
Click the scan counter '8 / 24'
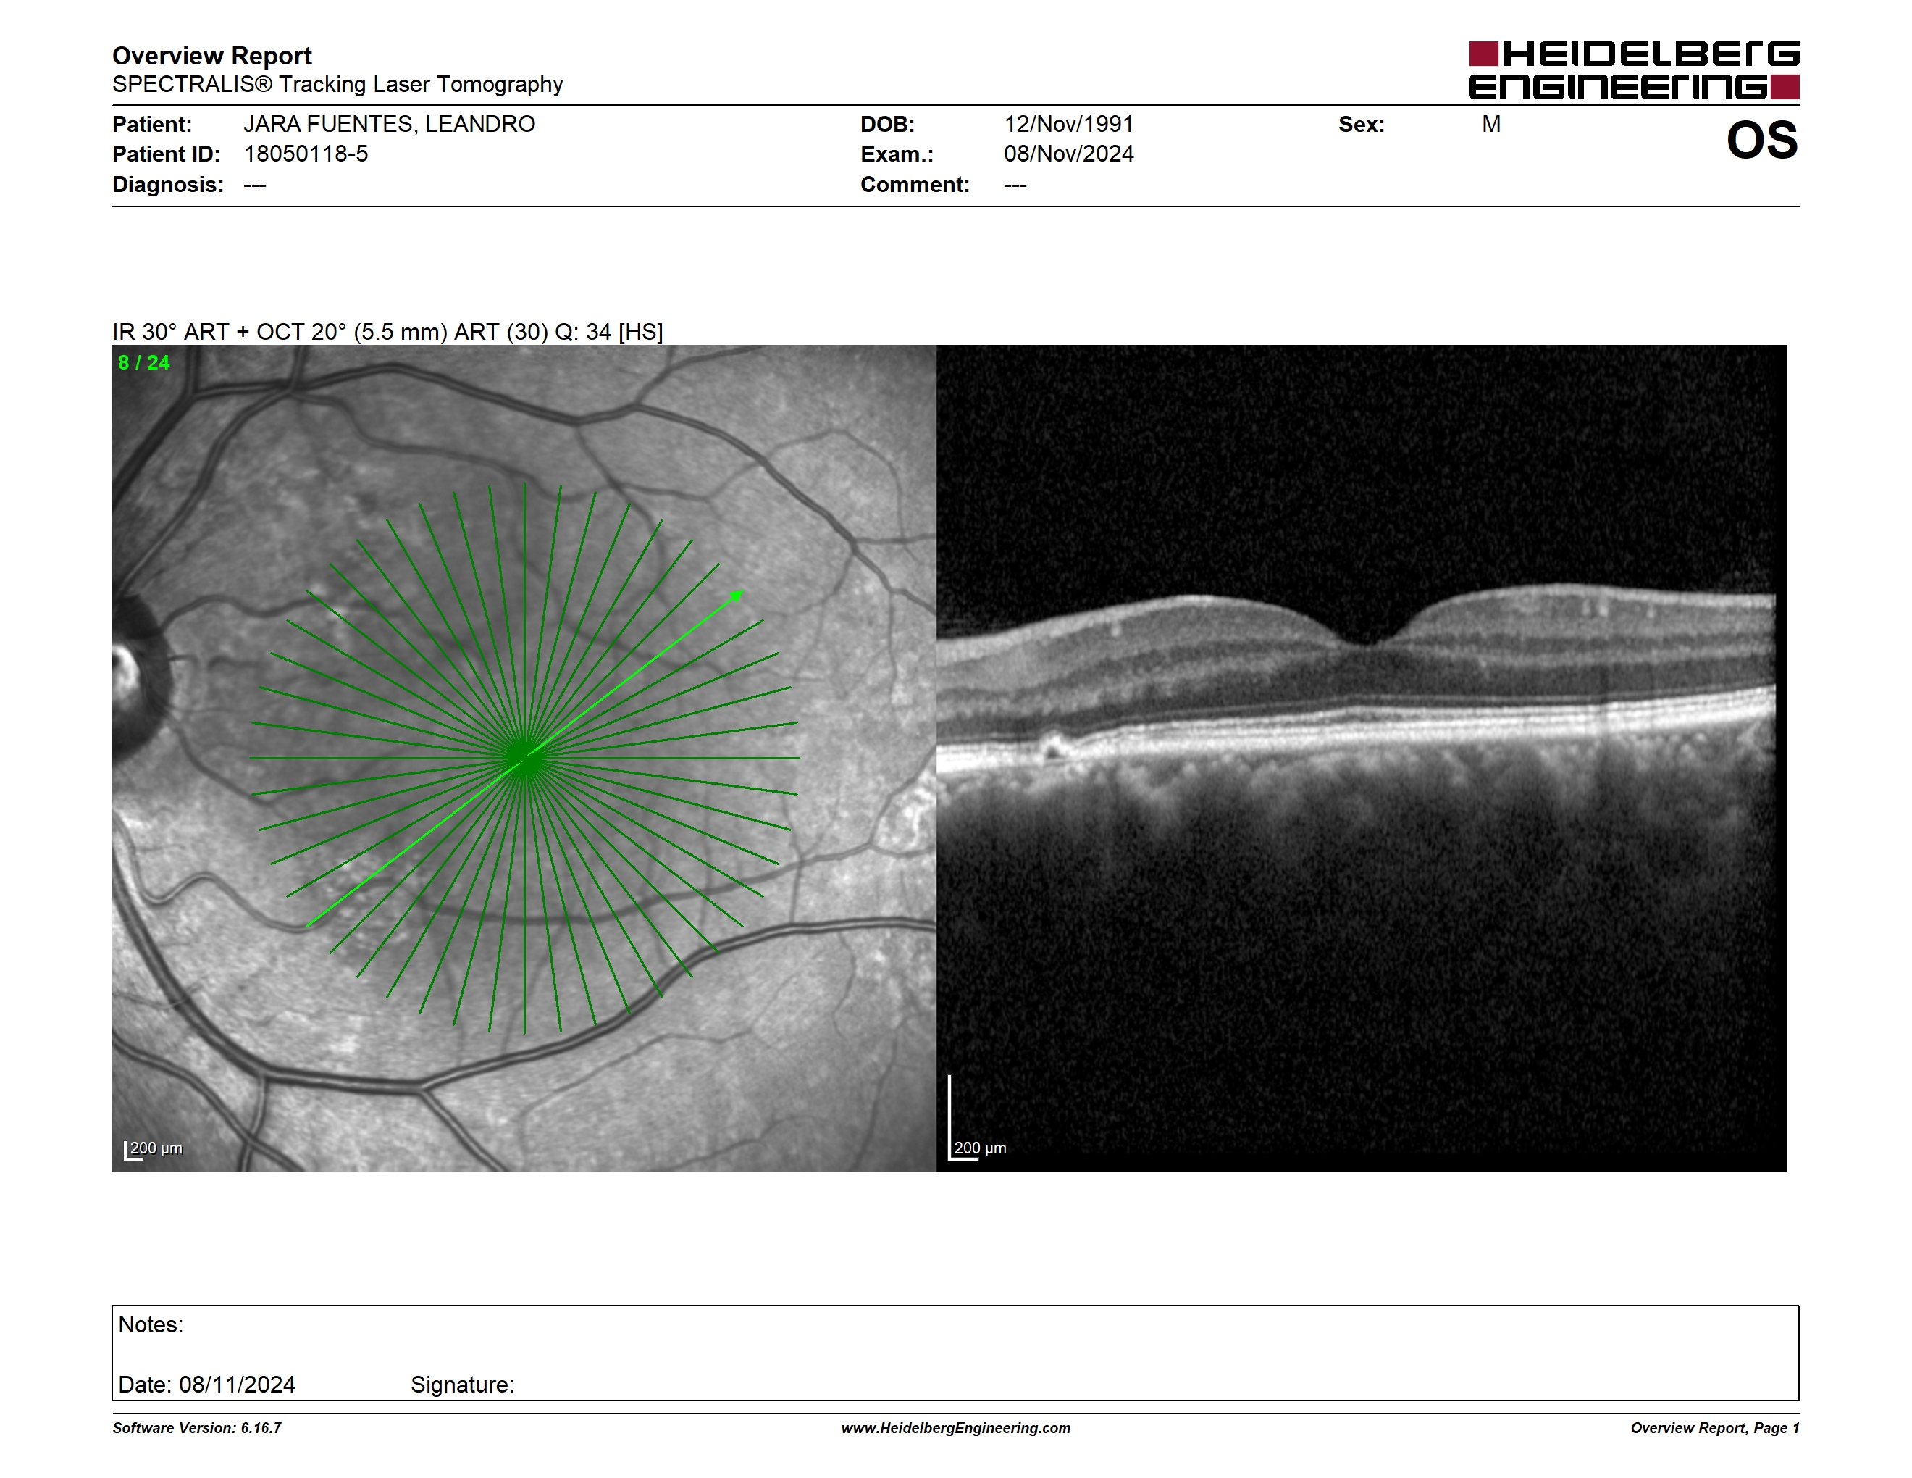point(144,362)
